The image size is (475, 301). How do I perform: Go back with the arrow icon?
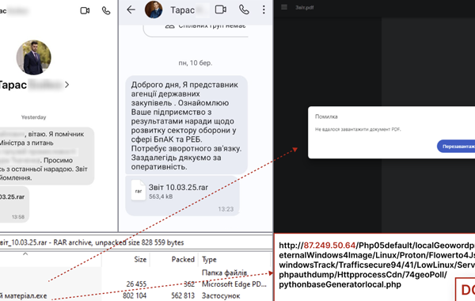(x=131, y=10)
